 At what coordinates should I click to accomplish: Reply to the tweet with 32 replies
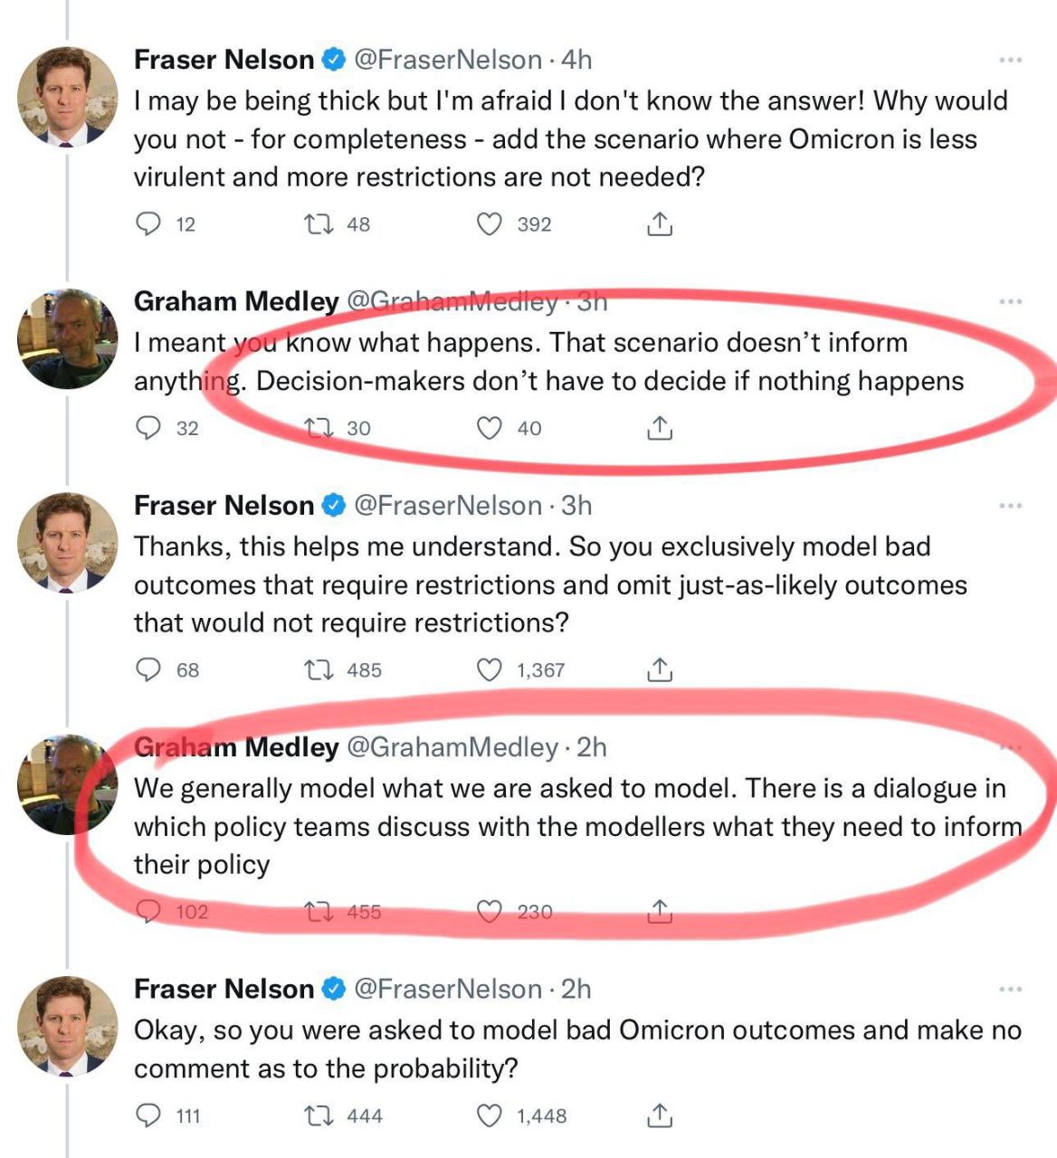click(148, 428)
